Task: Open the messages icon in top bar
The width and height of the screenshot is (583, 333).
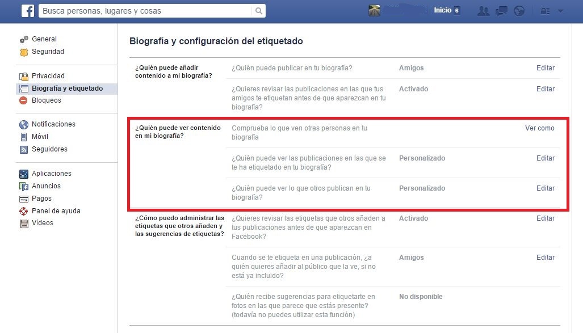Action: pyautogui.click(x=501, y=11)
